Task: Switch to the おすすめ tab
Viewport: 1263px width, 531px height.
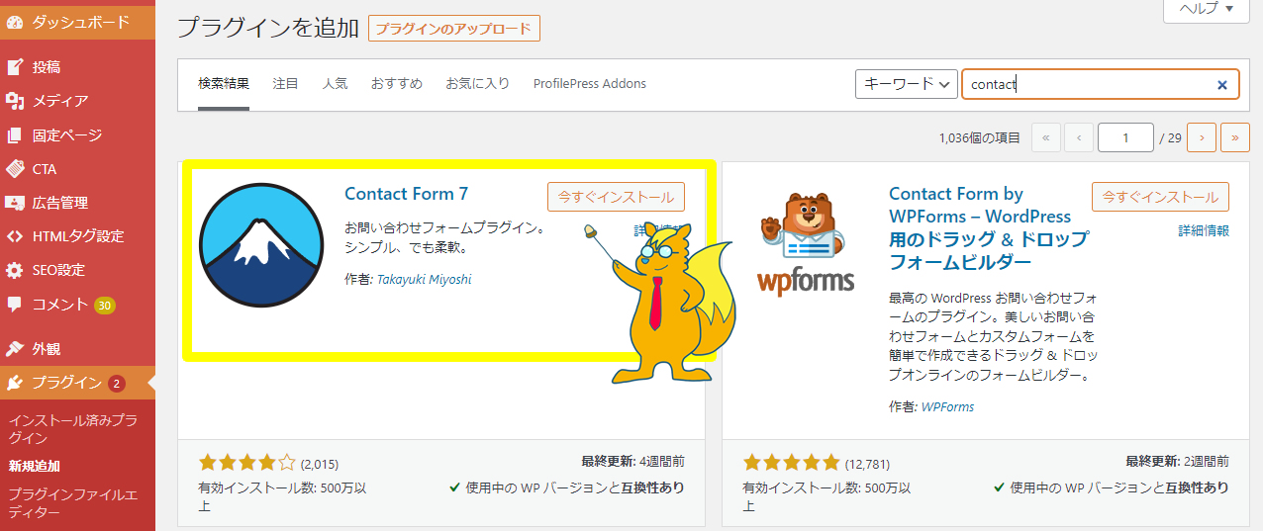Action: [x=397, y=84]
